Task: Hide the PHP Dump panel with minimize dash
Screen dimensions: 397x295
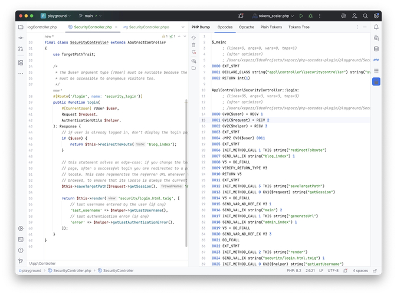Action: click(365, 27)
